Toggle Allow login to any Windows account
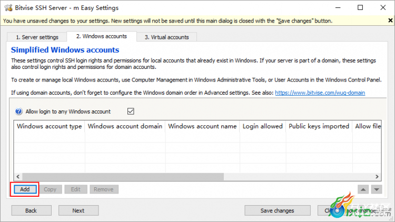The height and width of the screenshot is (222, 395). (x=131, y=111)
